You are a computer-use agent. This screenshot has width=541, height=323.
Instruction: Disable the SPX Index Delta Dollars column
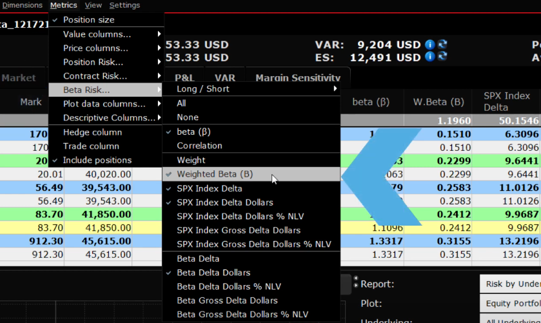(x=224, y=202)
